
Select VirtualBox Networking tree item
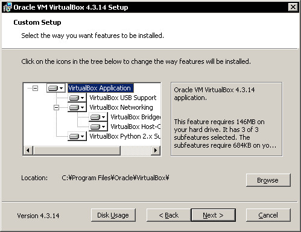(x=121, y=107)
